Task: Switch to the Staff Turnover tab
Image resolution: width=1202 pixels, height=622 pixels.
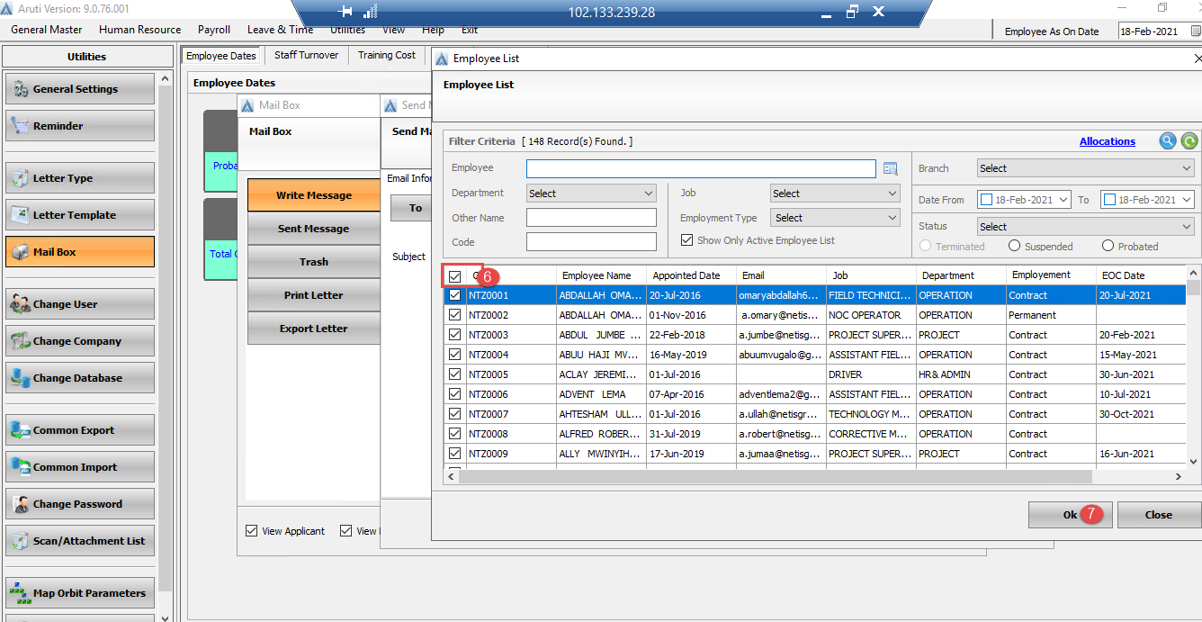Action: [x=306, y=54]
